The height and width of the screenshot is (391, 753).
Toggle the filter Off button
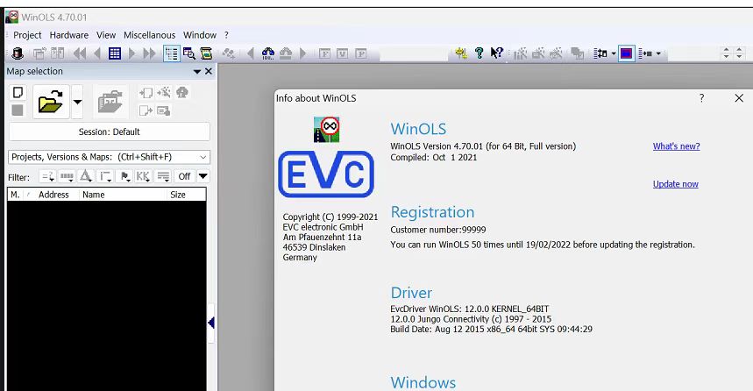[184, 177]
